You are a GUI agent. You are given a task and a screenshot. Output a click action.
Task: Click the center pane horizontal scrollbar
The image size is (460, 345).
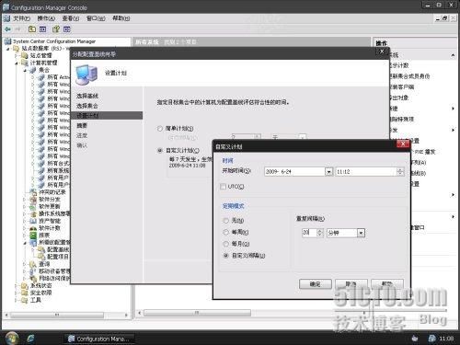197,313
